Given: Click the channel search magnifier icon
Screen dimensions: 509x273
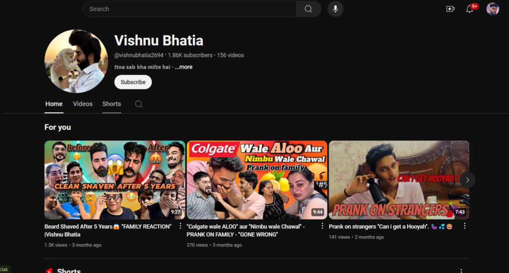Looking at the screenshot, I should pyautogui.click(x=139, y=104).
